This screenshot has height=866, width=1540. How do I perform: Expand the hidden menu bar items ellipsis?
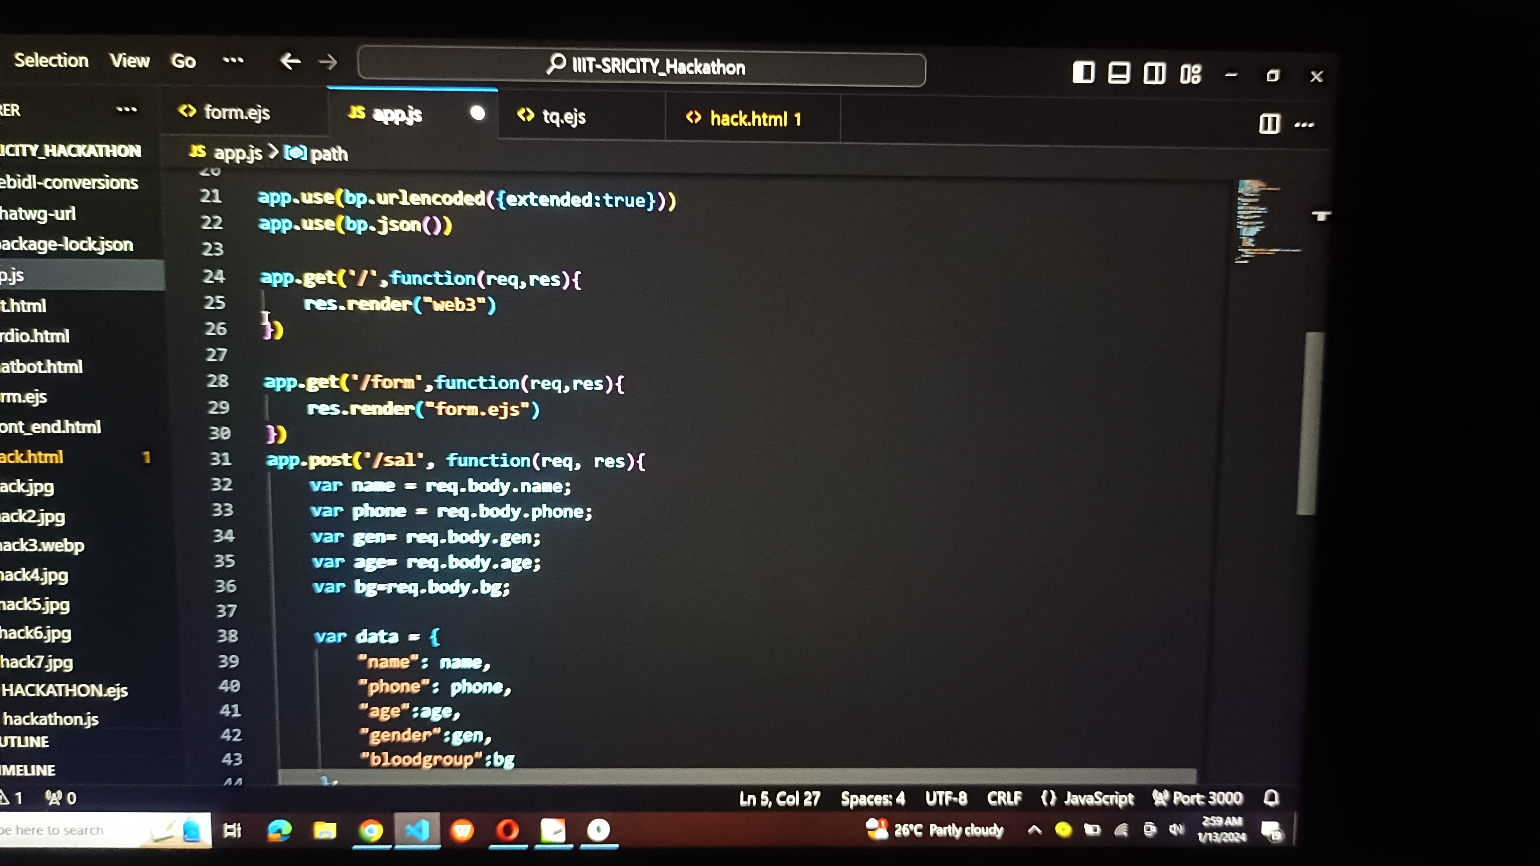pyautogui.click(x=233, y=60)
